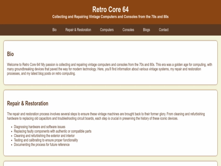Open the Computers nav link

click(x=107, y=30)
